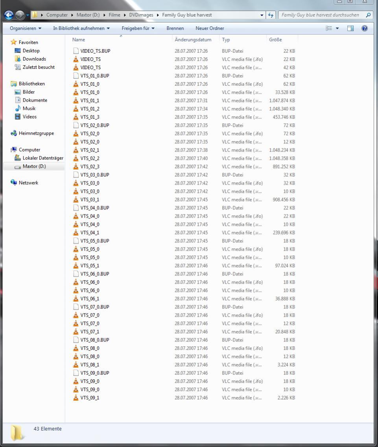Screen dimensions: 378x447
Task: Expand the arrow after DVDimages breadcrumb
Action: (158, 15)
